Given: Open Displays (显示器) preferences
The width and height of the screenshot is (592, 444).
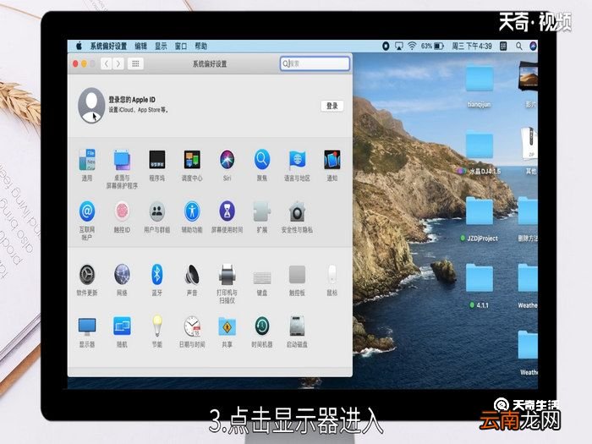Looking at the screenshot, I should [87, 326].
